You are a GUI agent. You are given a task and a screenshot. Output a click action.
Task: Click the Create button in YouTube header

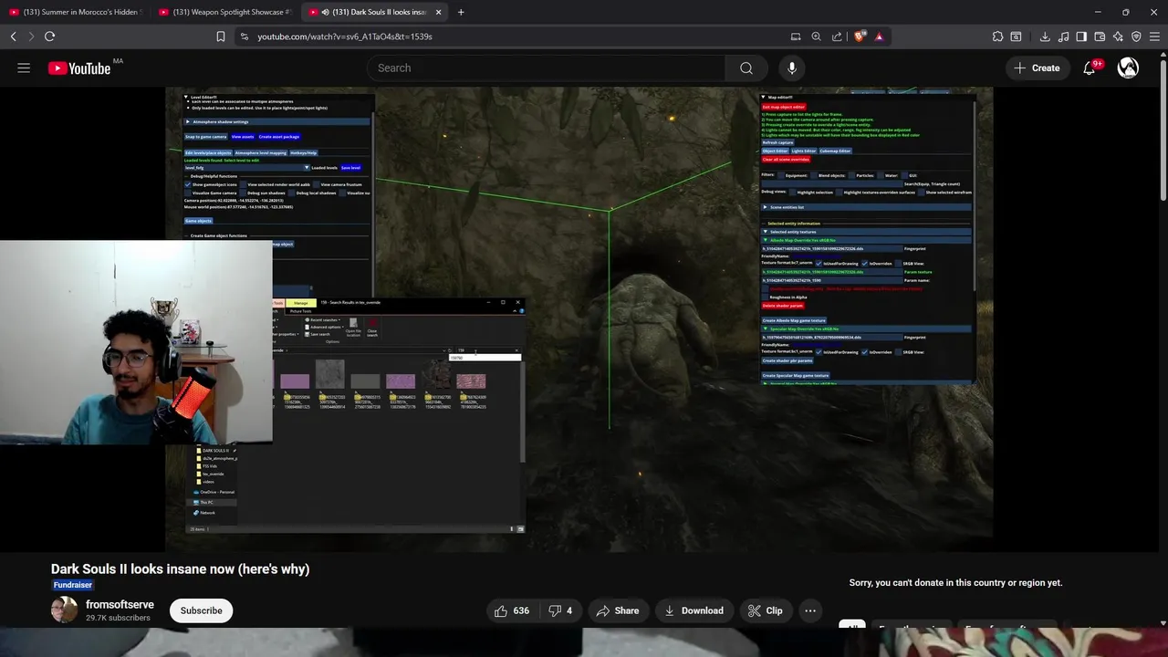coord(1037,68)
